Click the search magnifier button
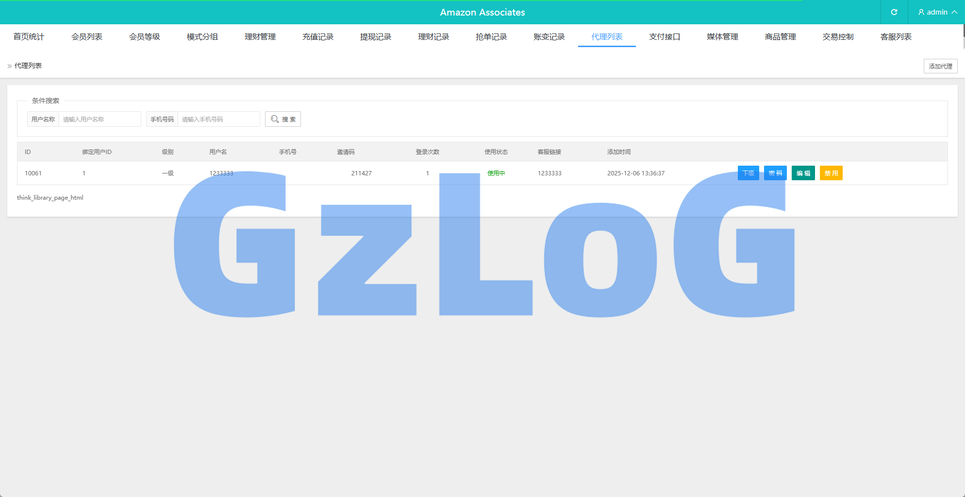The height and width of the screenshot is (497, 965). point(283,119)
